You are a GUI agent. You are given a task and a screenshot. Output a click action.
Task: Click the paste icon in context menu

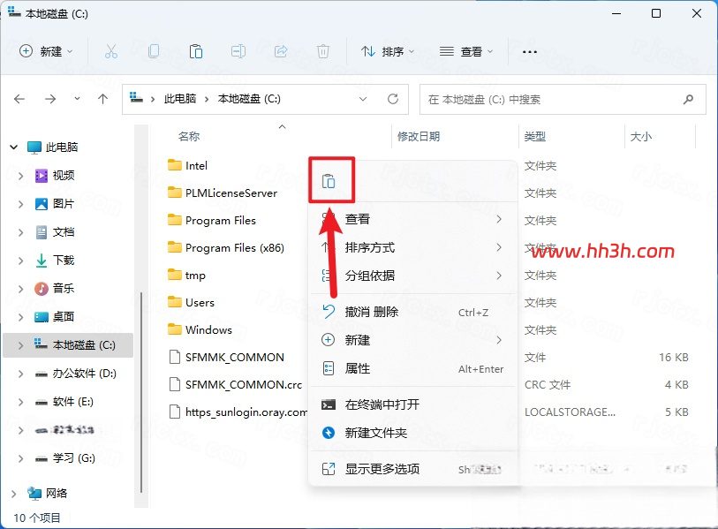tap(329, 181)
